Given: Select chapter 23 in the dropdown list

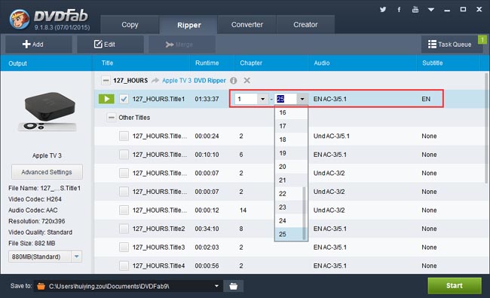Looking at the screenshot, I should coord(289,207).
